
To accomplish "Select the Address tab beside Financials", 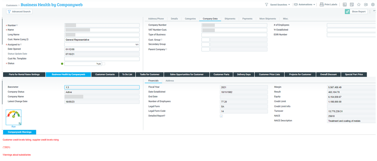I will click(x=169, y=81).
